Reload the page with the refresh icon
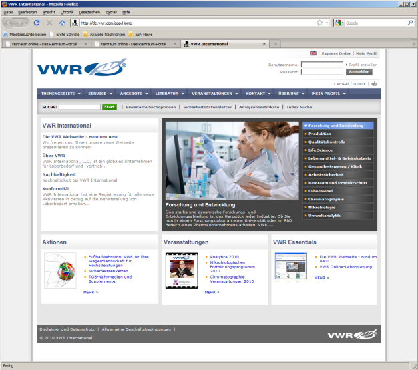This screenshot has width=418, height=370. pyautogui.click(x=37, y=23)
